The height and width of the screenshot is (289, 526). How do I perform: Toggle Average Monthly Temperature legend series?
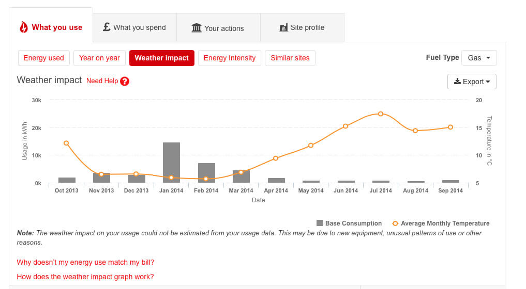click(x=441, y=223)
